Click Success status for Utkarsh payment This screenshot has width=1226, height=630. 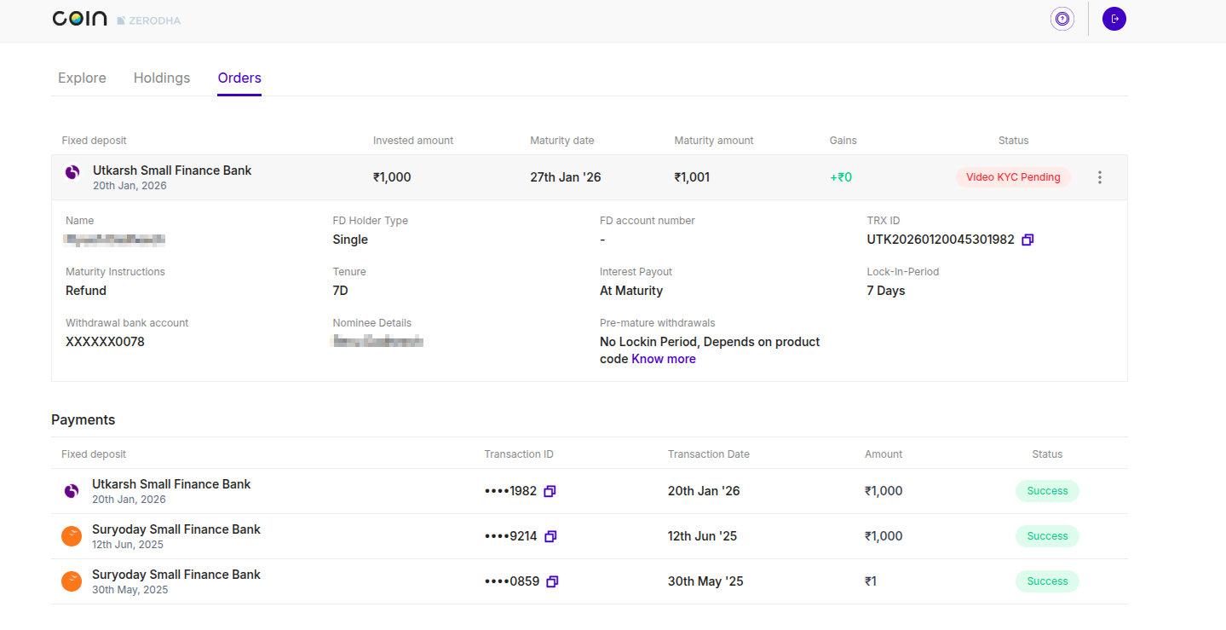click(x=1046, y=491)
